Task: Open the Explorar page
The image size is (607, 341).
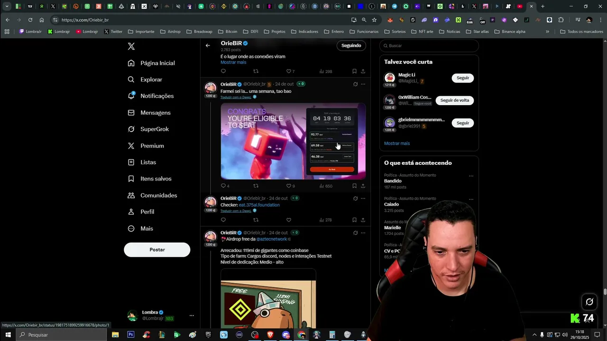Action: (x=145, y=80)
